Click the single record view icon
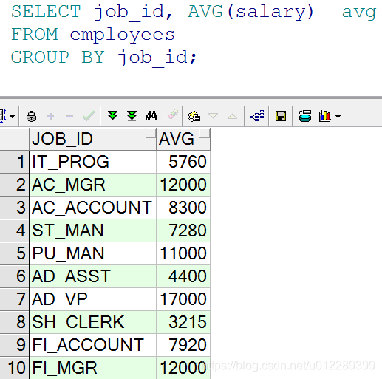382x379 pixels. (x=194, y=116)
